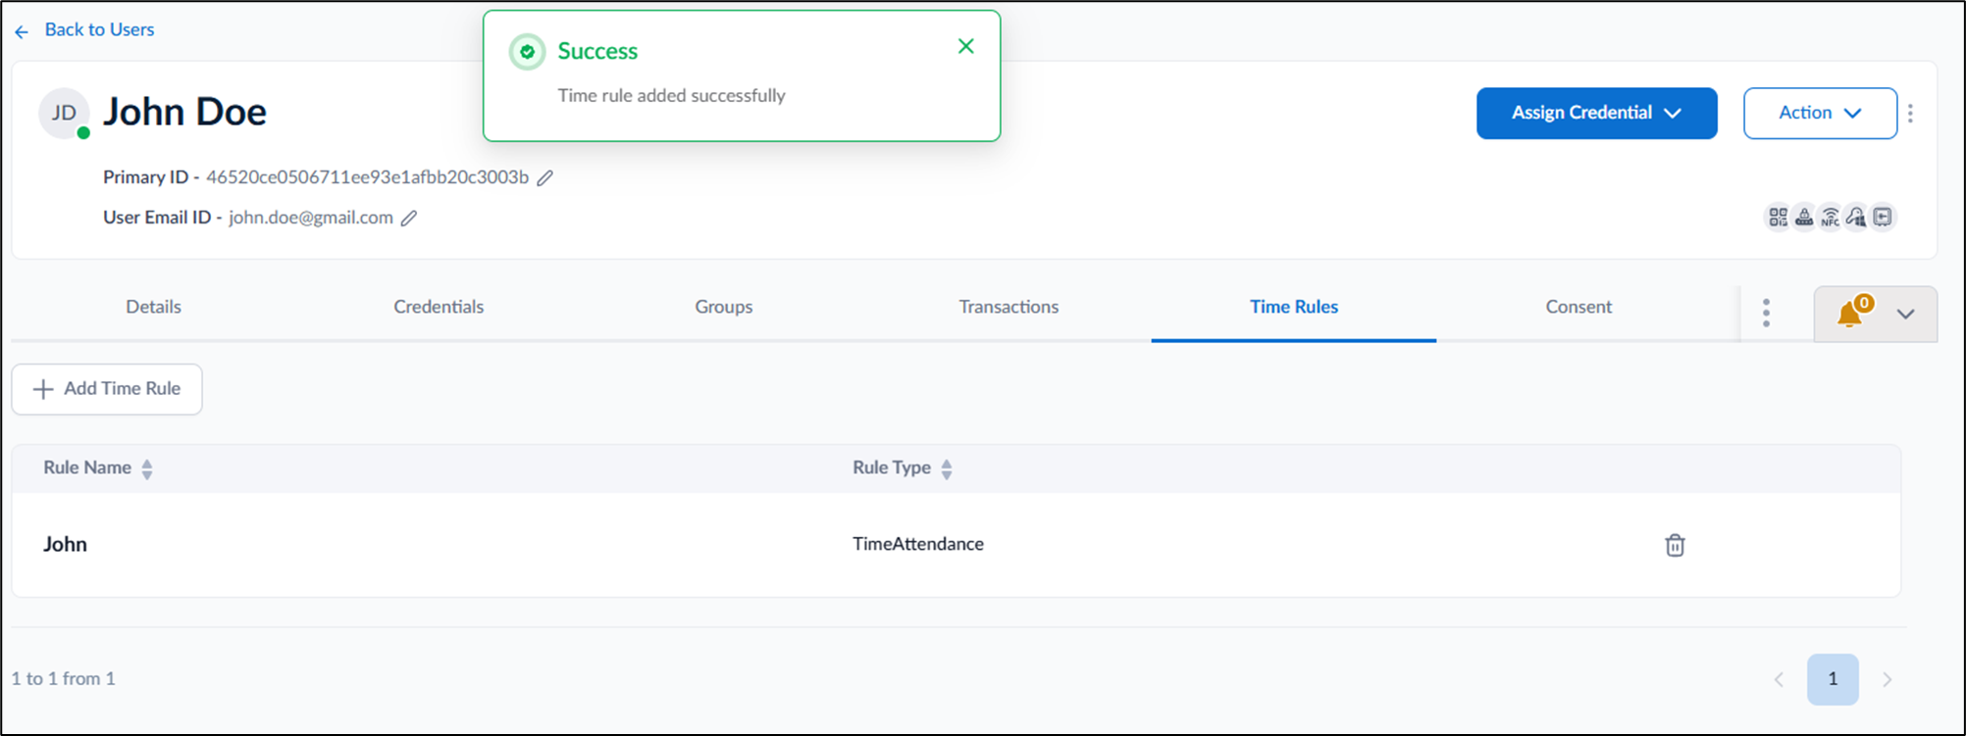Switch to the Consent tab
The image size is (1966, 736).
1578,307
